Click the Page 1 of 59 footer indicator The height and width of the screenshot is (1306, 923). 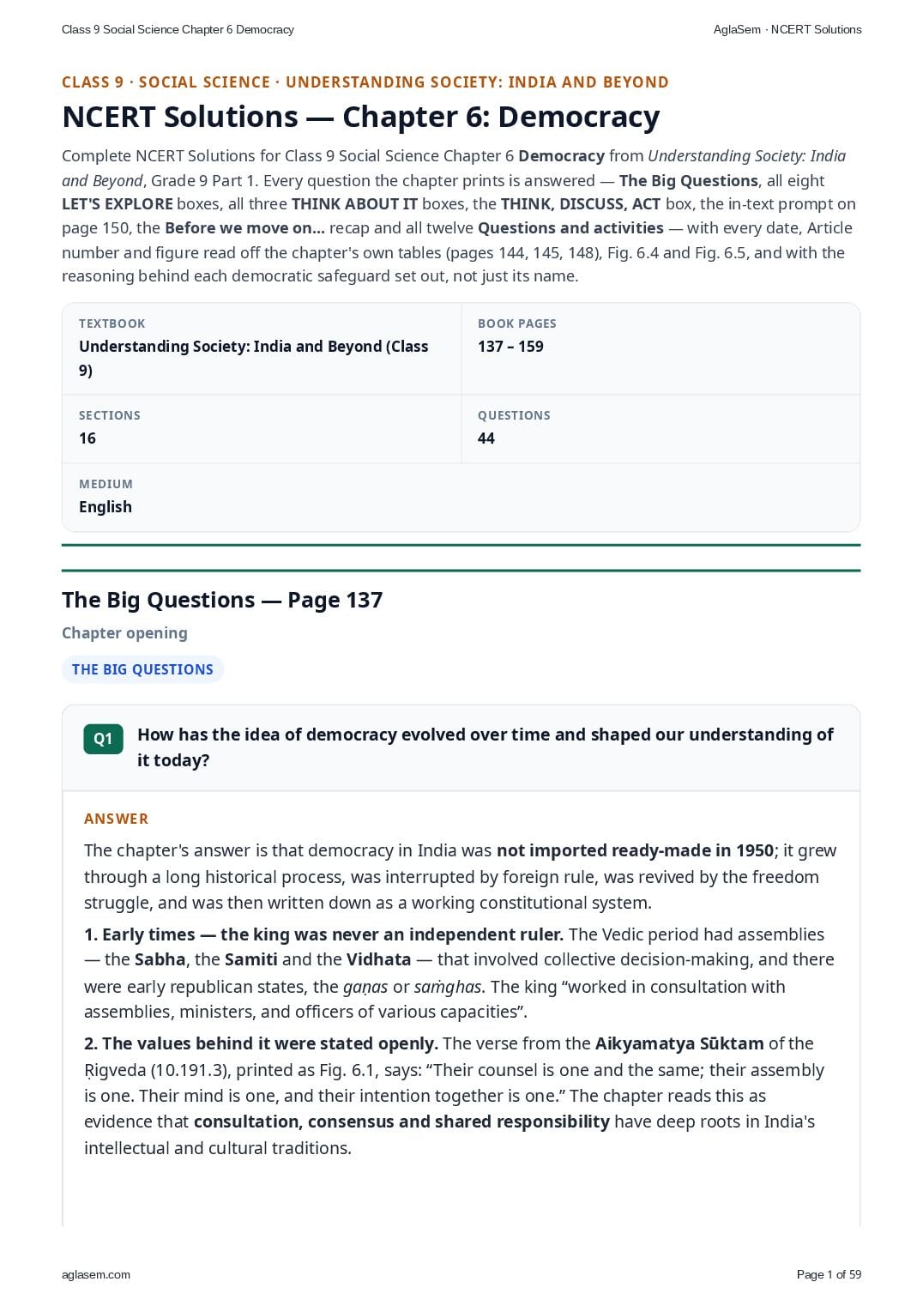[x=829, y=1274]
